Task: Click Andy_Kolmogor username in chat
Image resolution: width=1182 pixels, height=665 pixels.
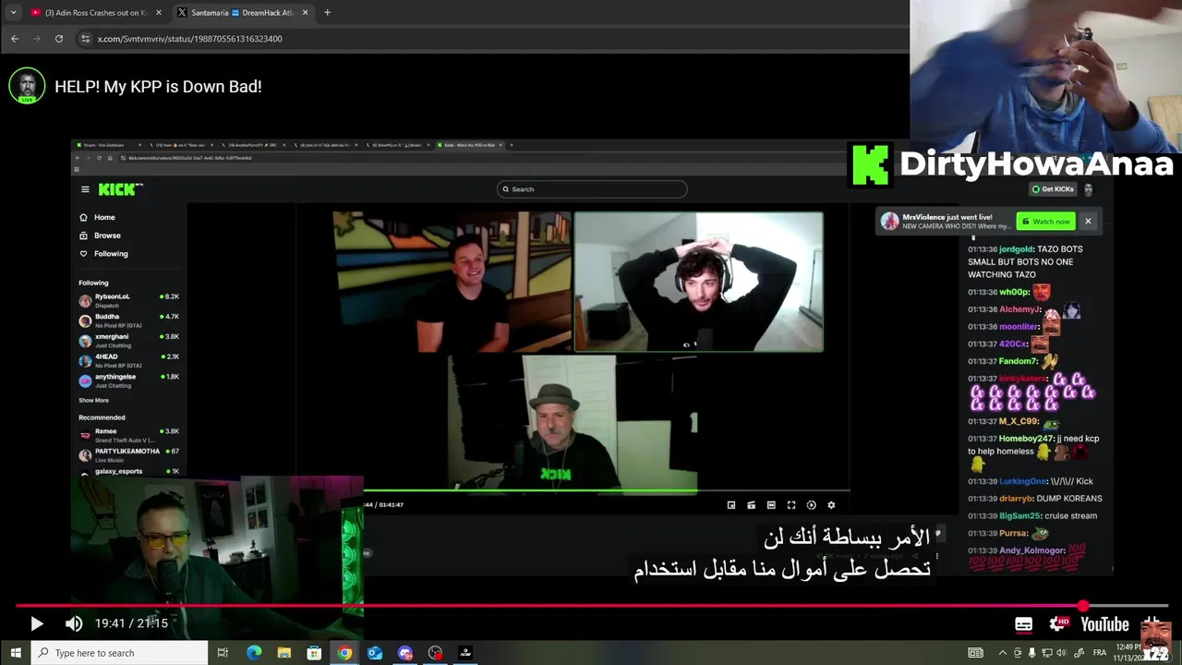Action: (x=1032, y=550)
